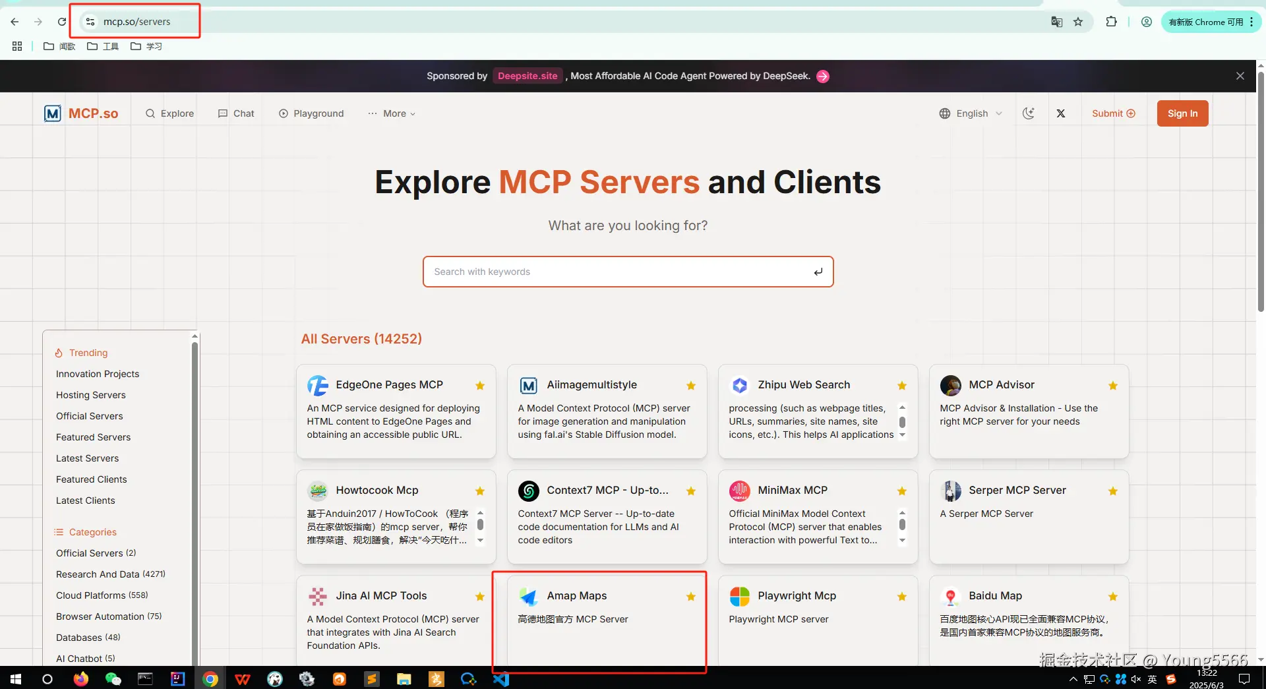Screen dimensions: 1266x689
Task: Go back to the previous page
Action: point(15,22)
